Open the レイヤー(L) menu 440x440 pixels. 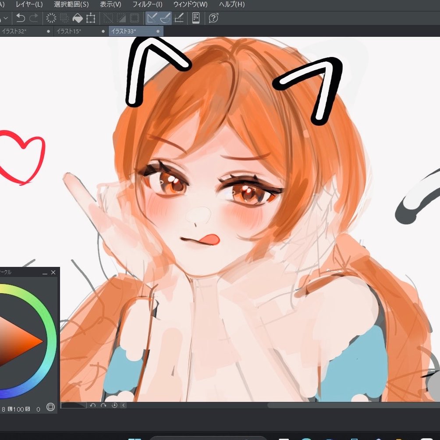click(x=29, y=4)
